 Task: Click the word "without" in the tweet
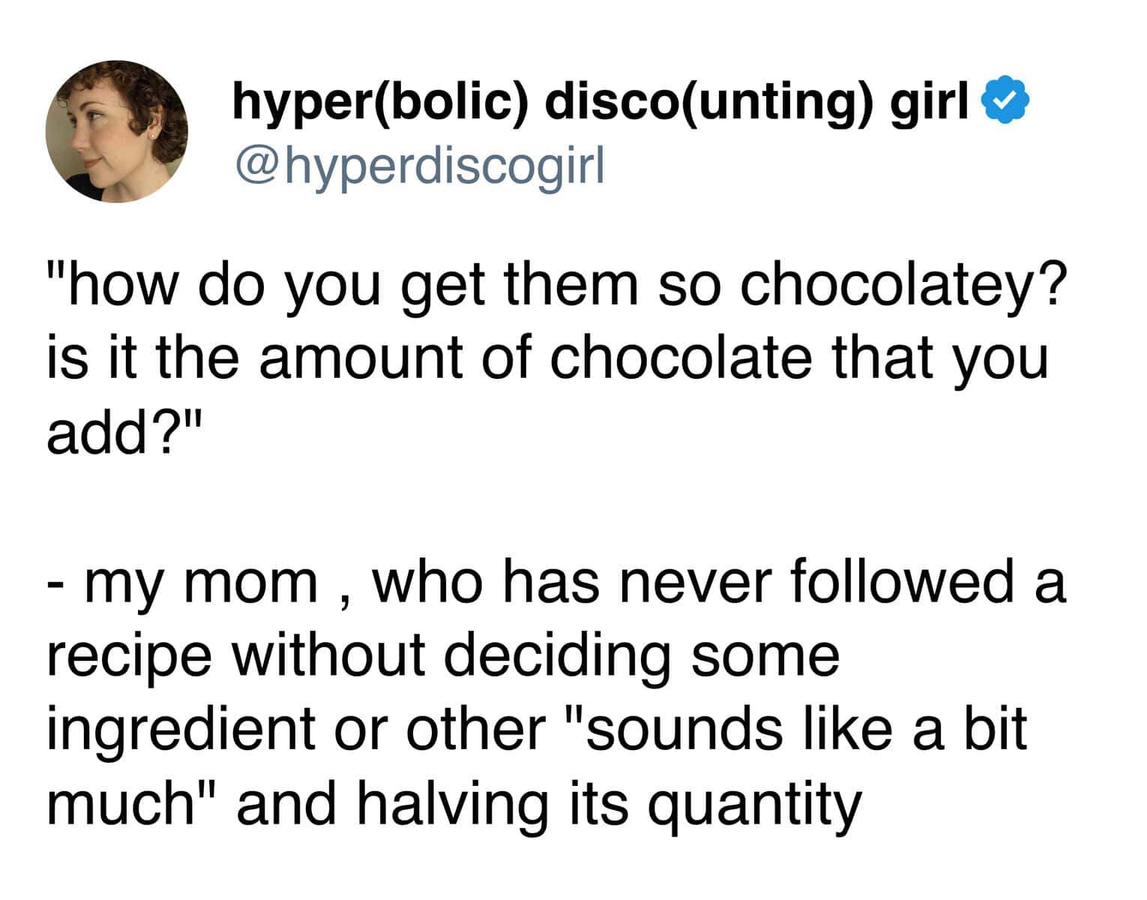[328, 655]
